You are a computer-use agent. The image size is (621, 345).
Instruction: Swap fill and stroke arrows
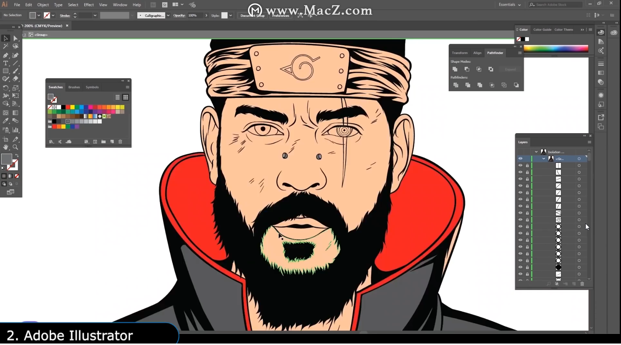pyautogui.click(x=17, y=155)
